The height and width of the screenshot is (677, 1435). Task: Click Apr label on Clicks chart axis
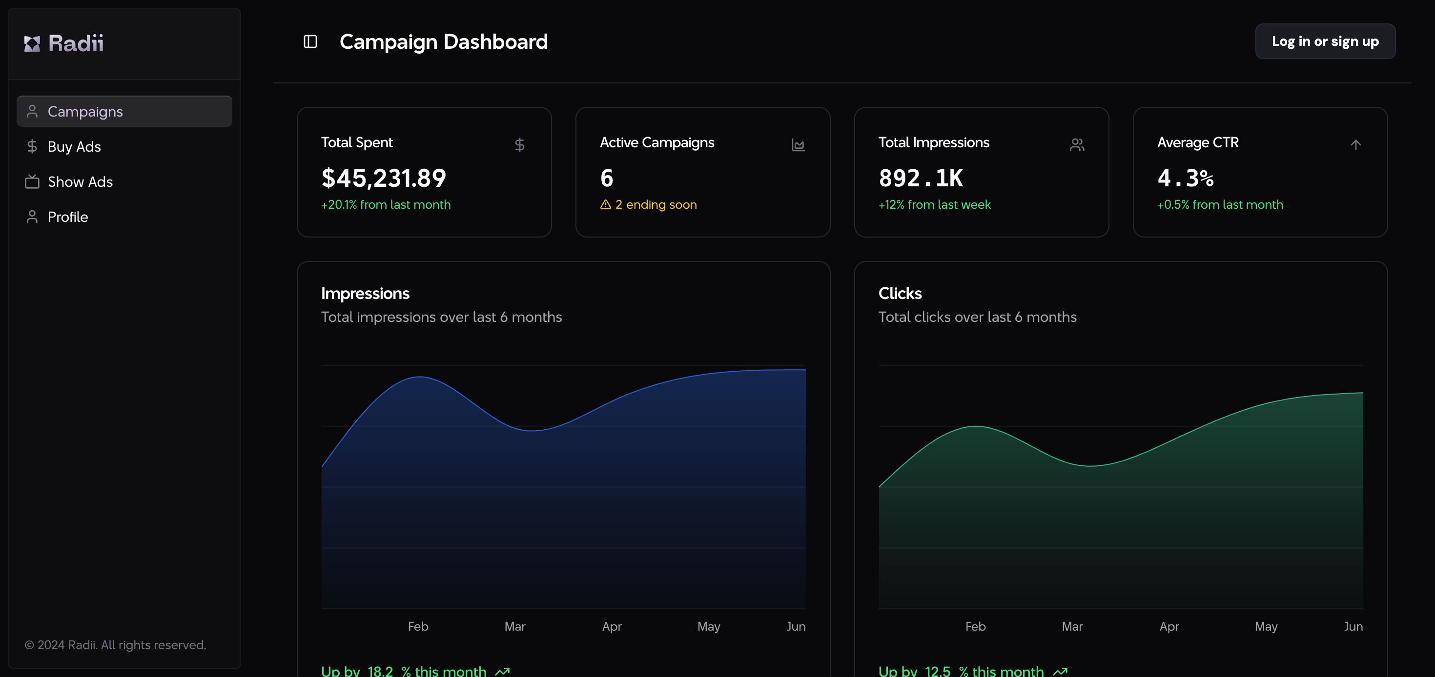[x=1170, y=626]
